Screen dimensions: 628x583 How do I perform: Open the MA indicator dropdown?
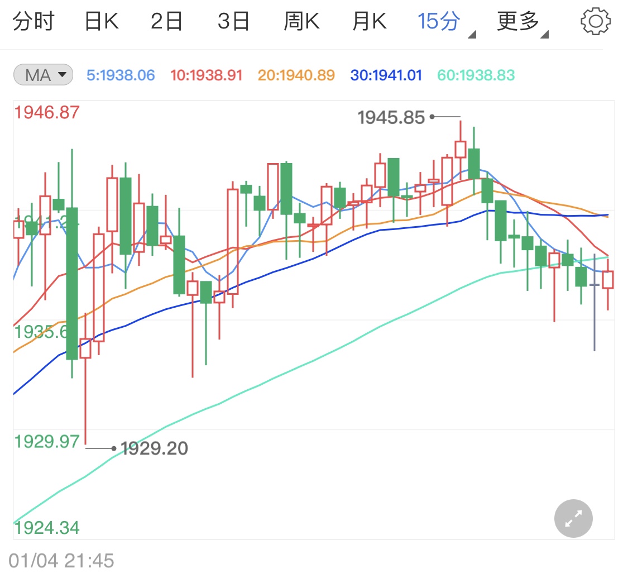tap(43, 75)
